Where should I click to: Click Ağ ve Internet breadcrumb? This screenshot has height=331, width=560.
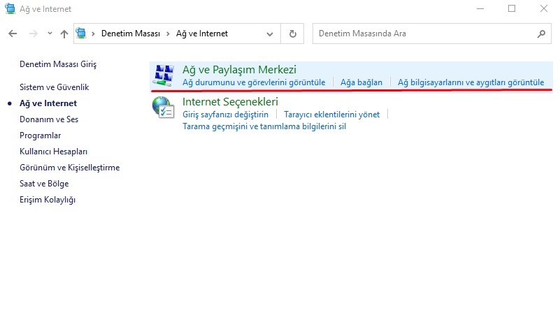[x=202, y=34]
